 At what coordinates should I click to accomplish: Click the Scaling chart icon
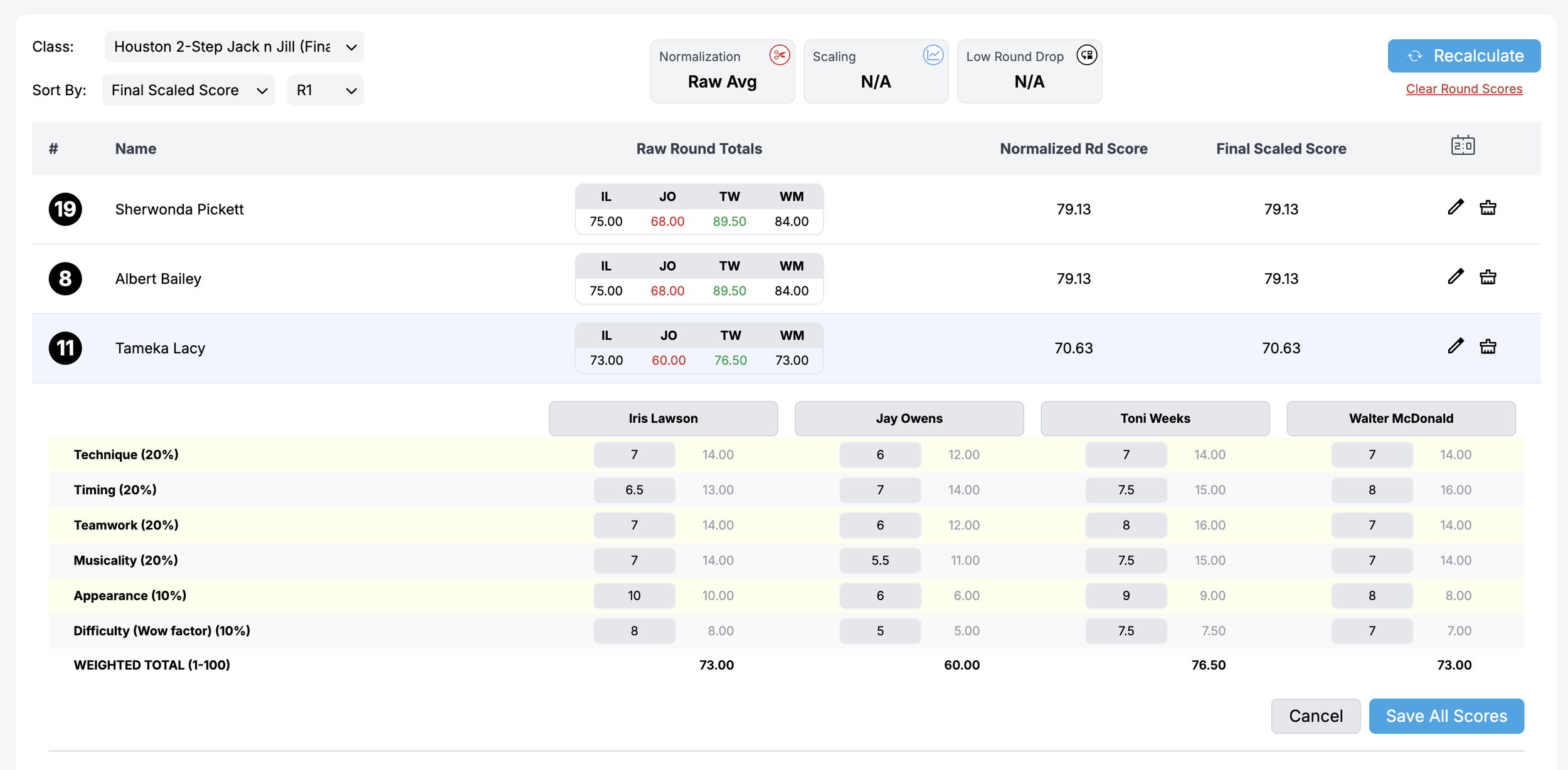click(934, 55)
